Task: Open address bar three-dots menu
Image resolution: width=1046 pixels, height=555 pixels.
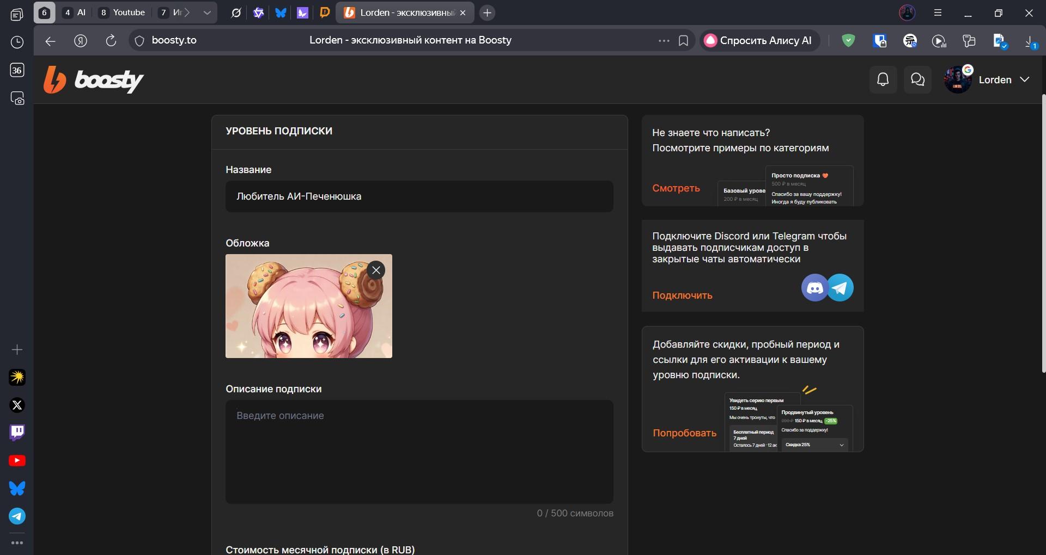Action: tap(664, 41)
